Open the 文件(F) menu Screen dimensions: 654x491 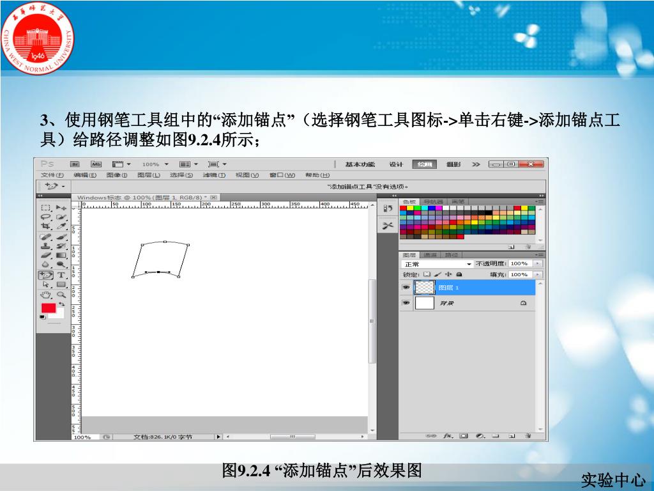pyautogui.click(x=52, y=175)
